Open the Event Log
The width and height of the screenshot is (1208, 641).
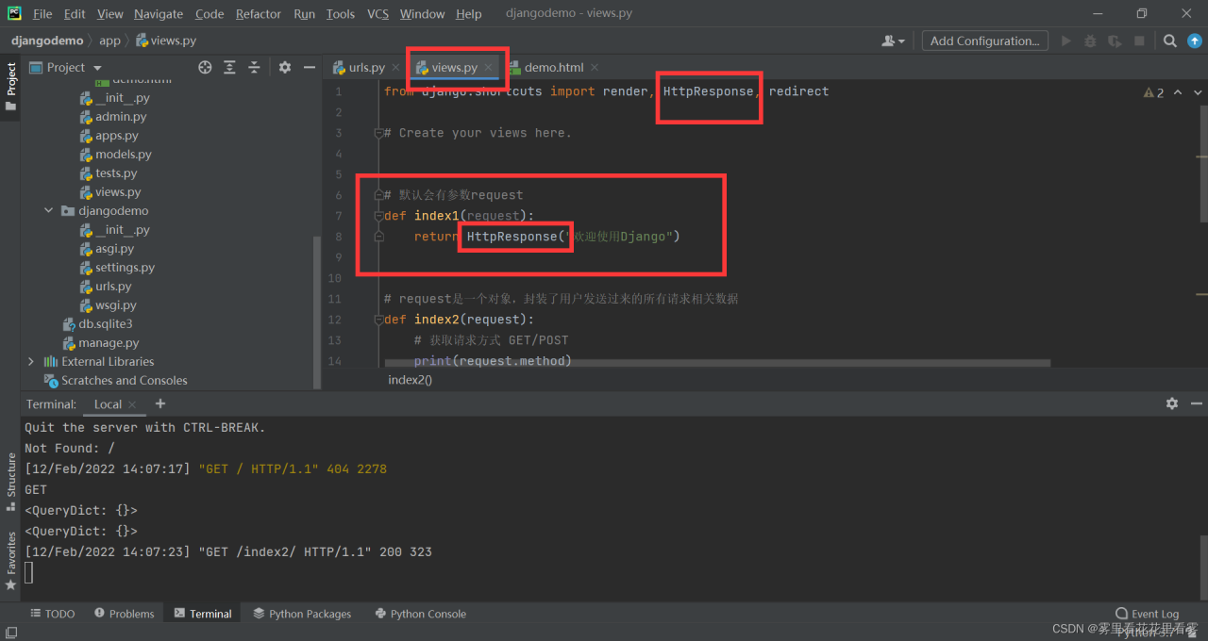[1148, 614]
